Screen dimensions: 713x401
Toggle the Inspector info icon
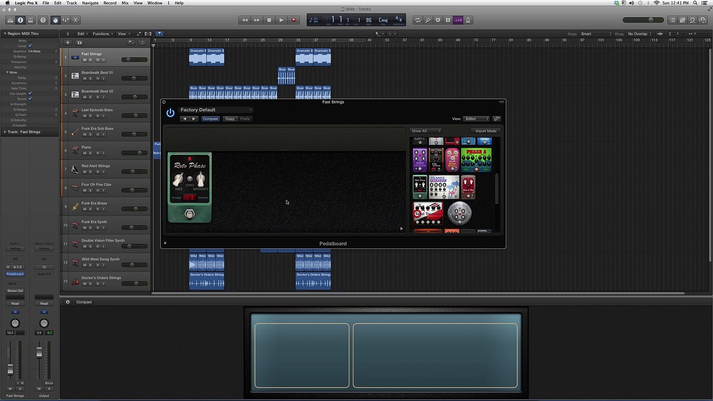[x=21, y=20]
